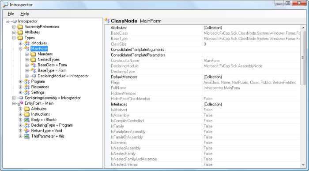309x171 pixels.
Task: Click the EntryPoint = Main method icon
Action: 20,103
